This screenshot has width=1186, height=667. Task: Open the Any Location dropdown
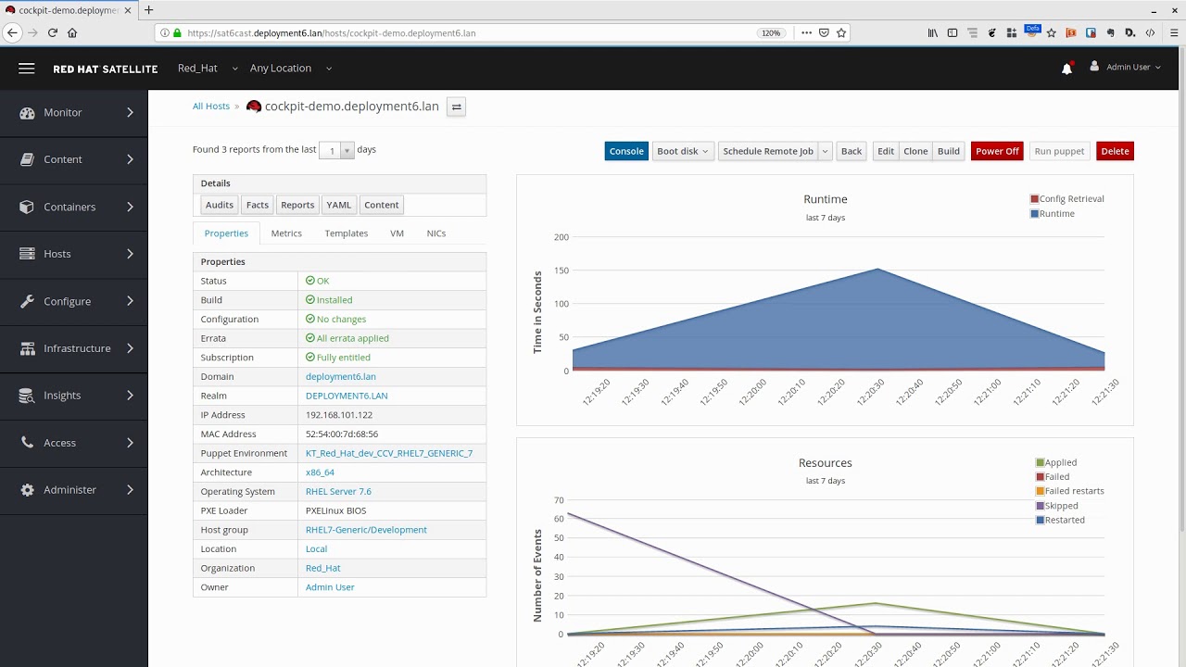pyautogui.click(x=290, y=69)
